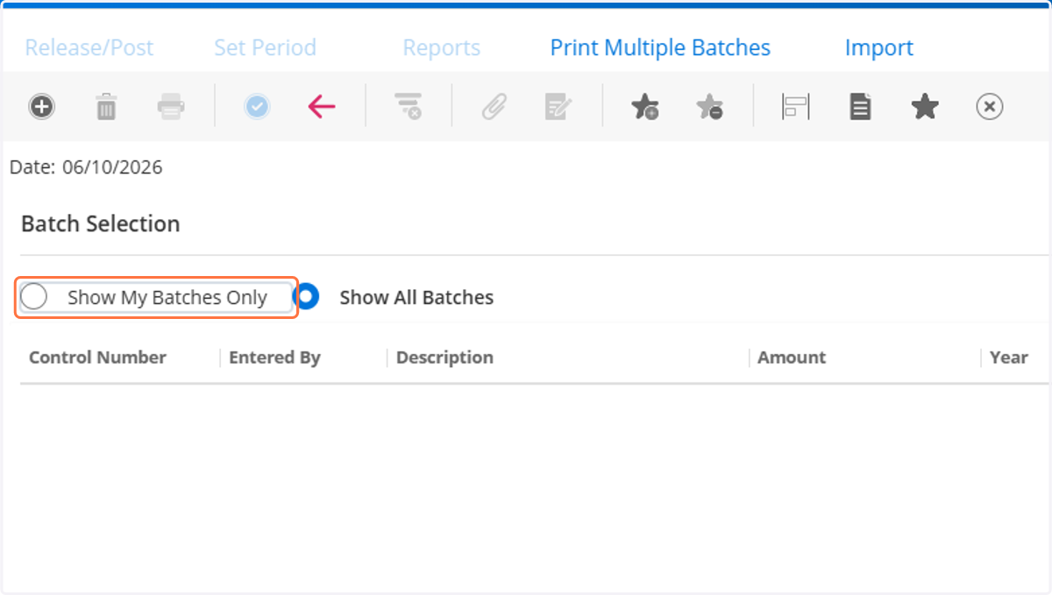Click the Date: 06/10/2026 text
1052x595 pixels.
point(86,166)
